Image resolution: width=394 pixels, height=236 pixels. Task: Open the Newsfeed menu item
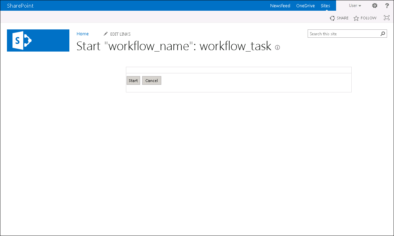coord(280,6)
